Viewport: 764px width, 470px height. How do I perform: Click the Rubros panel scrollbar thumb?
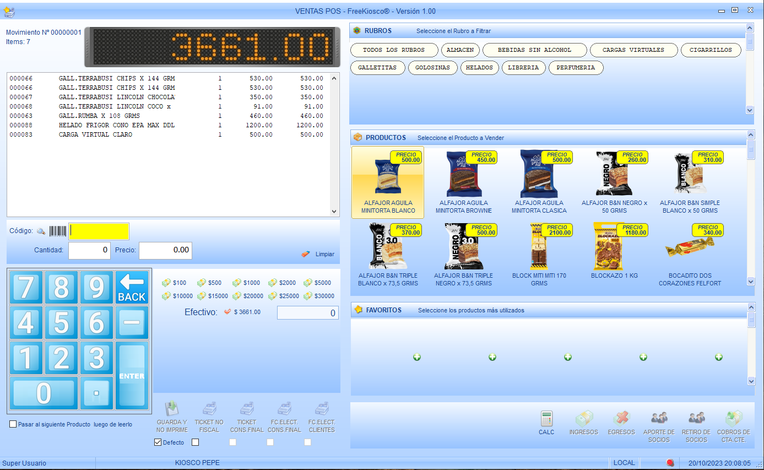click(750, 41)
